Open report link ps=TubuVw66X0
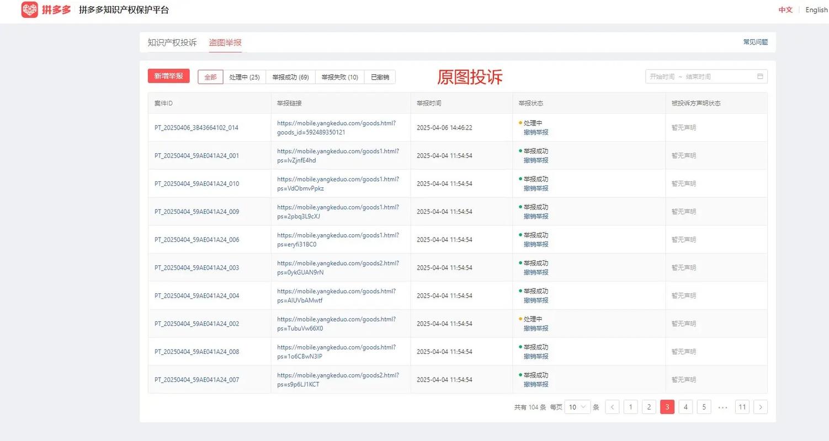This screenshot has width=829, height=441. [337, 324]
